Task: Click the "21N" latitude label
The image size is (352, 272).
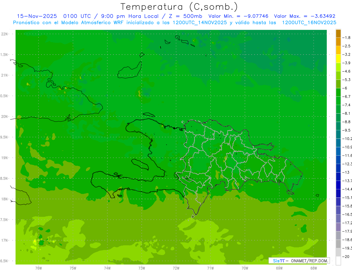Action: [x=4, y=75]
